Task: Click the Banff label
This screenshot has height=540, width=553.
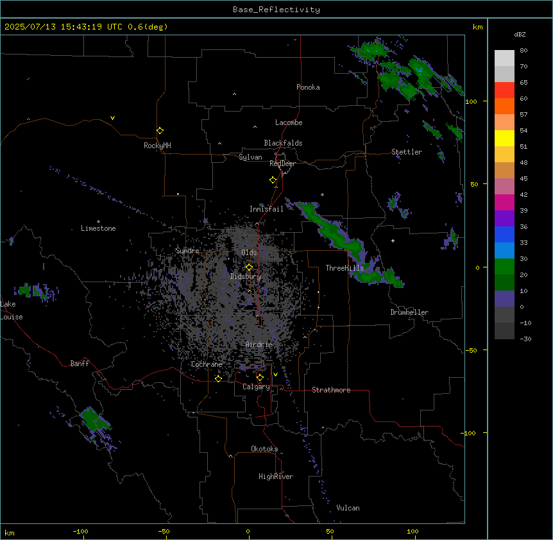Action: [80, 364]
